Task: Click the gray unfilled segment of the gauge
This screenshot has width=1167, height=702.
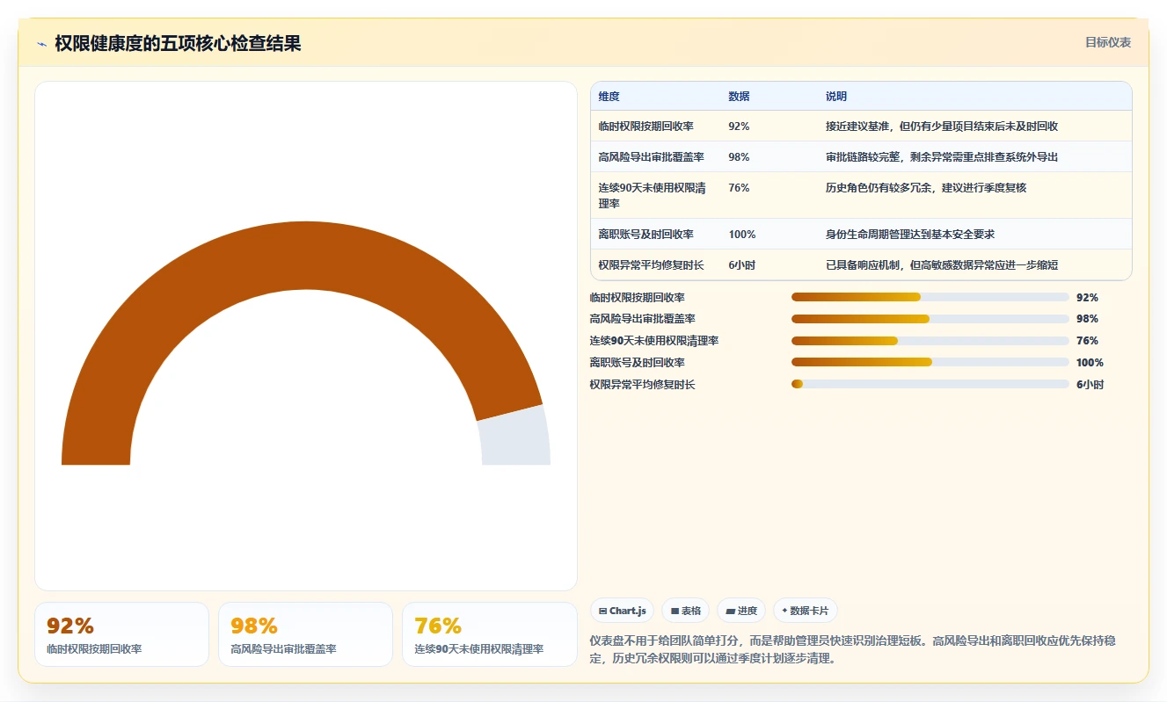Action: [517, 437]
